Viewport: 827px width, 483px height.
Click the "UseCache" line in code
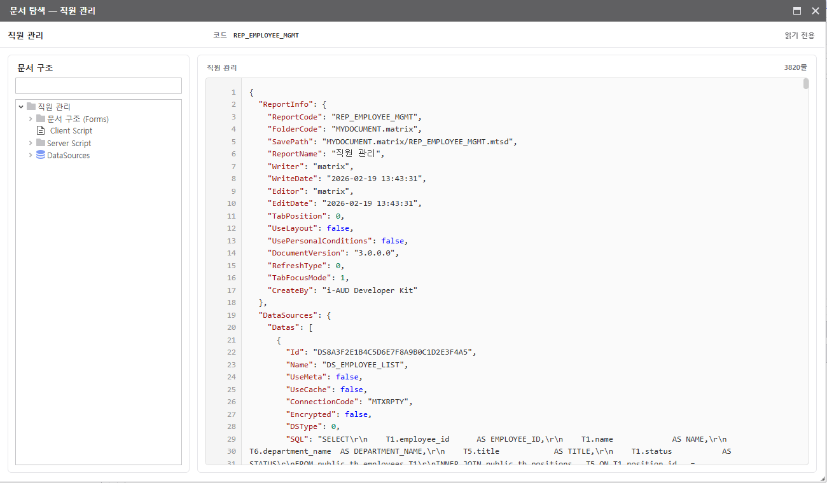(326, 390)
